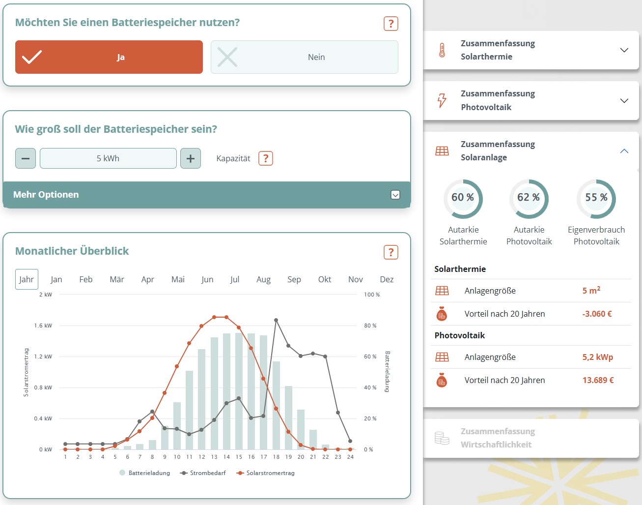Expand Zusammenfassung Solarthermie chevron

(x=624, y=50)
